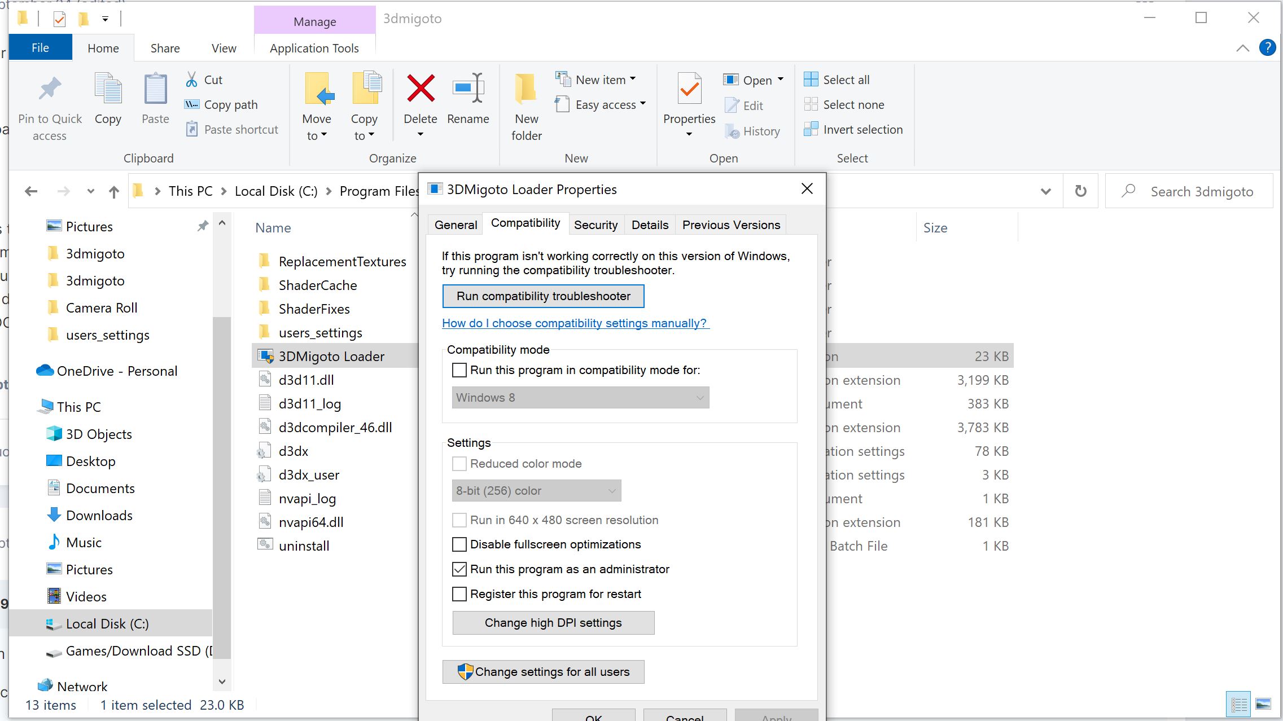Image resolution: width=1283 pixels, height=721 pixels.
Task: Click Run compatibility troubleshooter button
Action: click(543, 296)
